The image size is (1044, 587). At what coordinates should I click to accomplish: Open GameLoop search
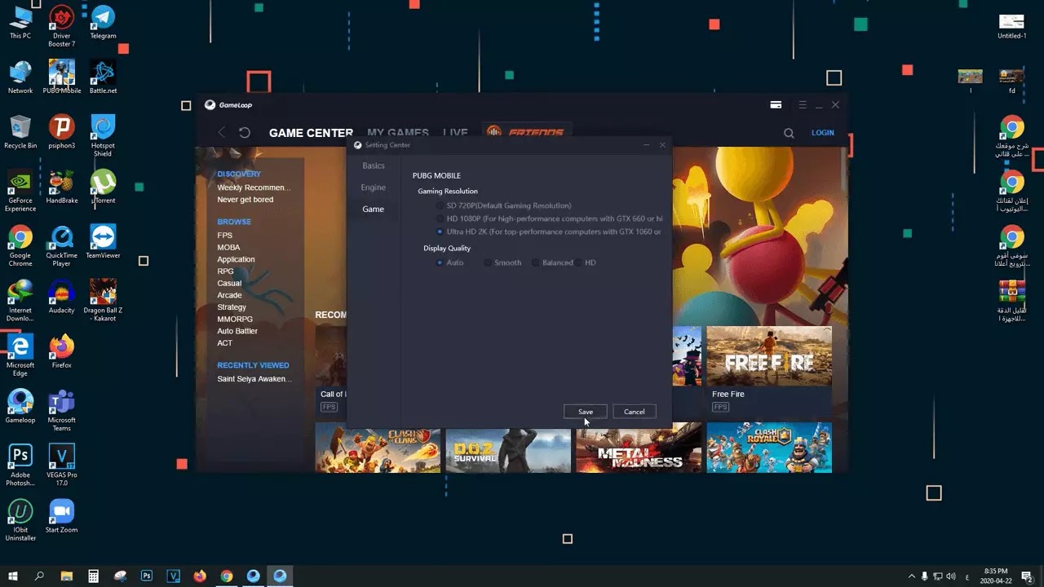pos(789,133)
